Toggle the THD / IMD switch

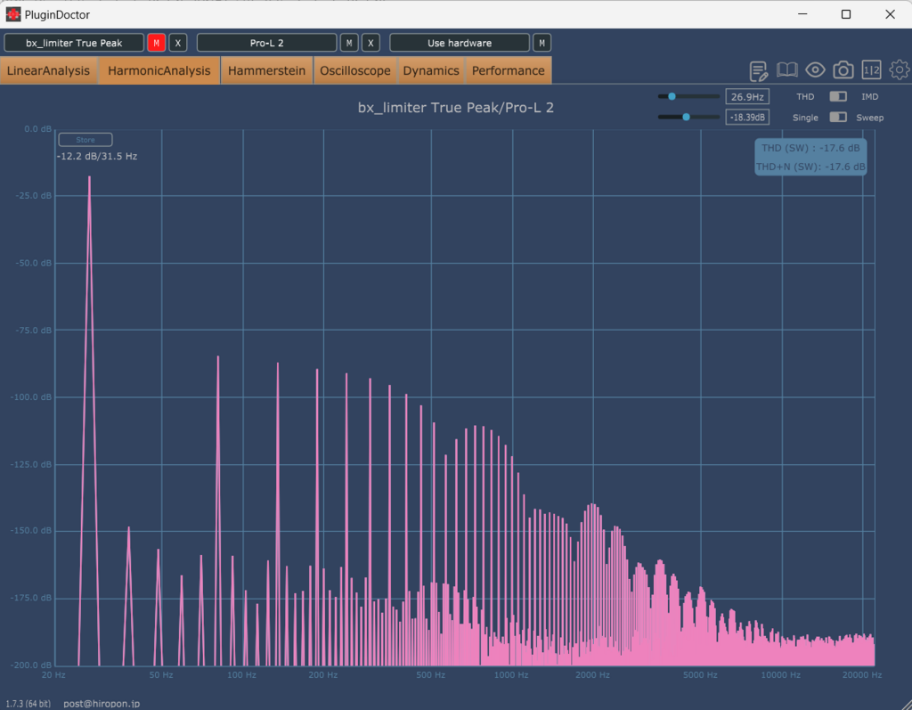click(x=837, y=96)
